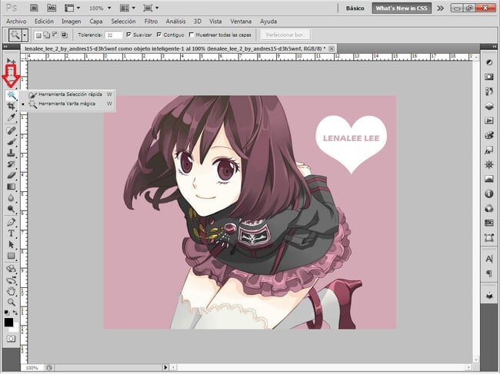The image size is (500, 374).
Task: Select the Pen tool
Action: 12,222
